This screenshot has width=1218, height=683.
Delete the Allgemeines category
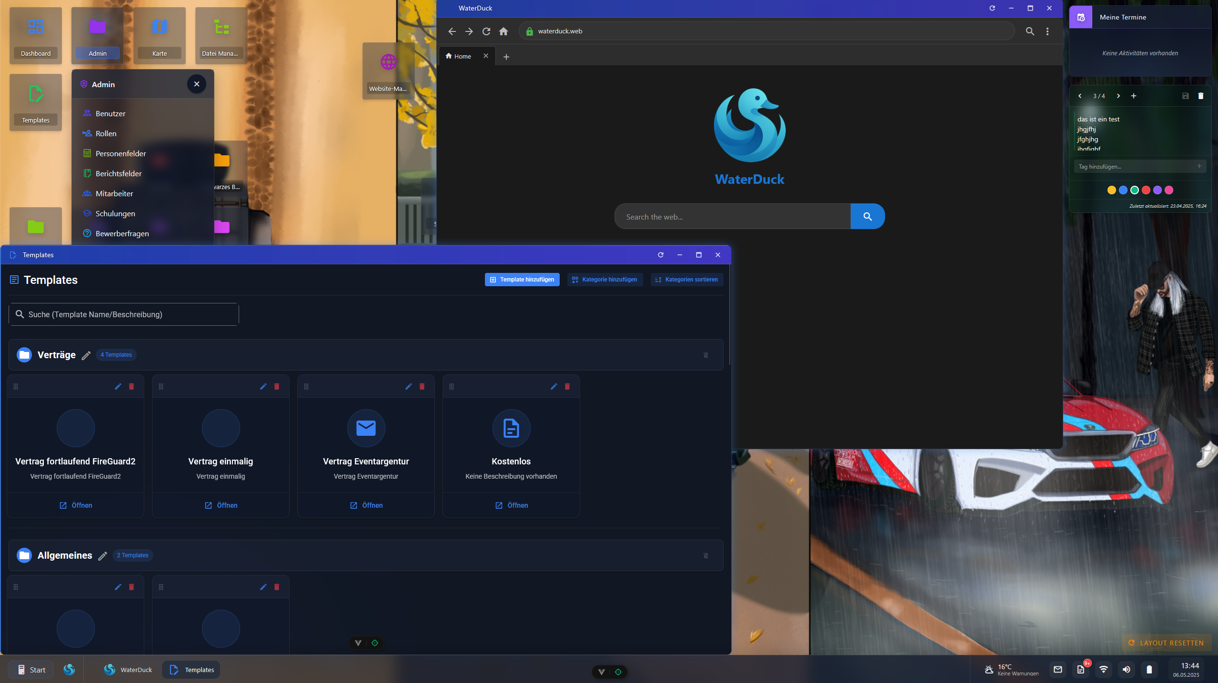coord(705,555)
